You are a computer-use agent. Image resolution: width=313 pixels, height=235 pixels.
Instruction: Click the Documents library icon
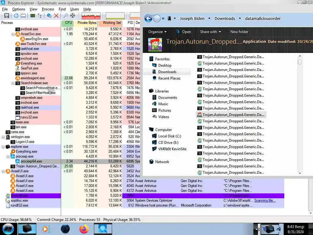154,97
